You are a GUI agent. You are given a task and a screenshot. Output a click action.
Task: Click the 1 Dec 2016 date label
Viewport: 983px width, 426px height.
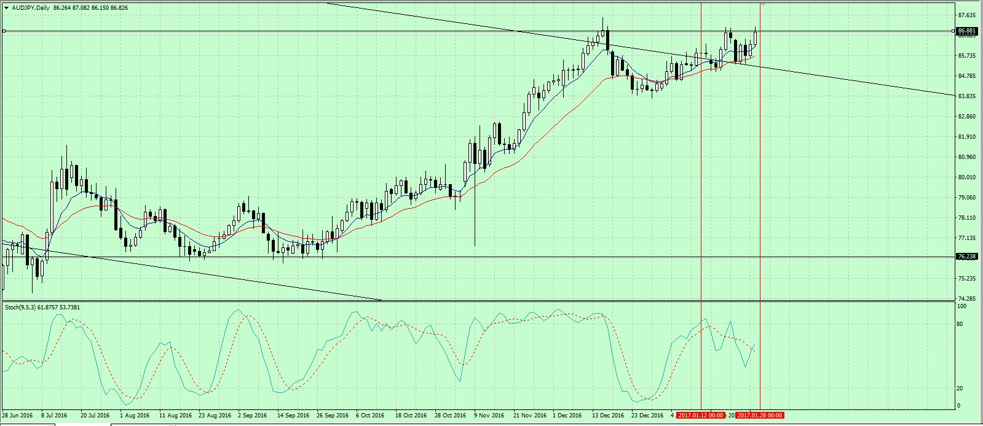pyautogui.click(x=567, y=416)
